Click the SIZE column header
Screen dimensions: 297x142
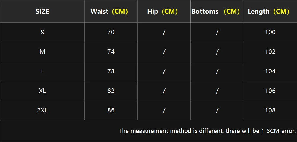click(x=42, y=12)
